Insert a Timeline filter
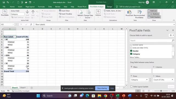This screenshot has width=176, height=99. (x=65, y=14)
